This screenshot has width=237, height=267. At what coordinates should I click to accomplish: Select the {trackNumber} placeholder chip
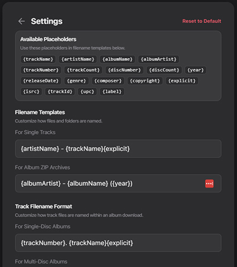tap(41, 70)
